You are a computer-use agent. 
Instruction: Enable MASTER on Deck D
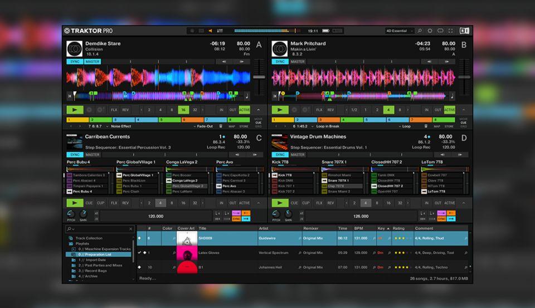tap(298, 154)
